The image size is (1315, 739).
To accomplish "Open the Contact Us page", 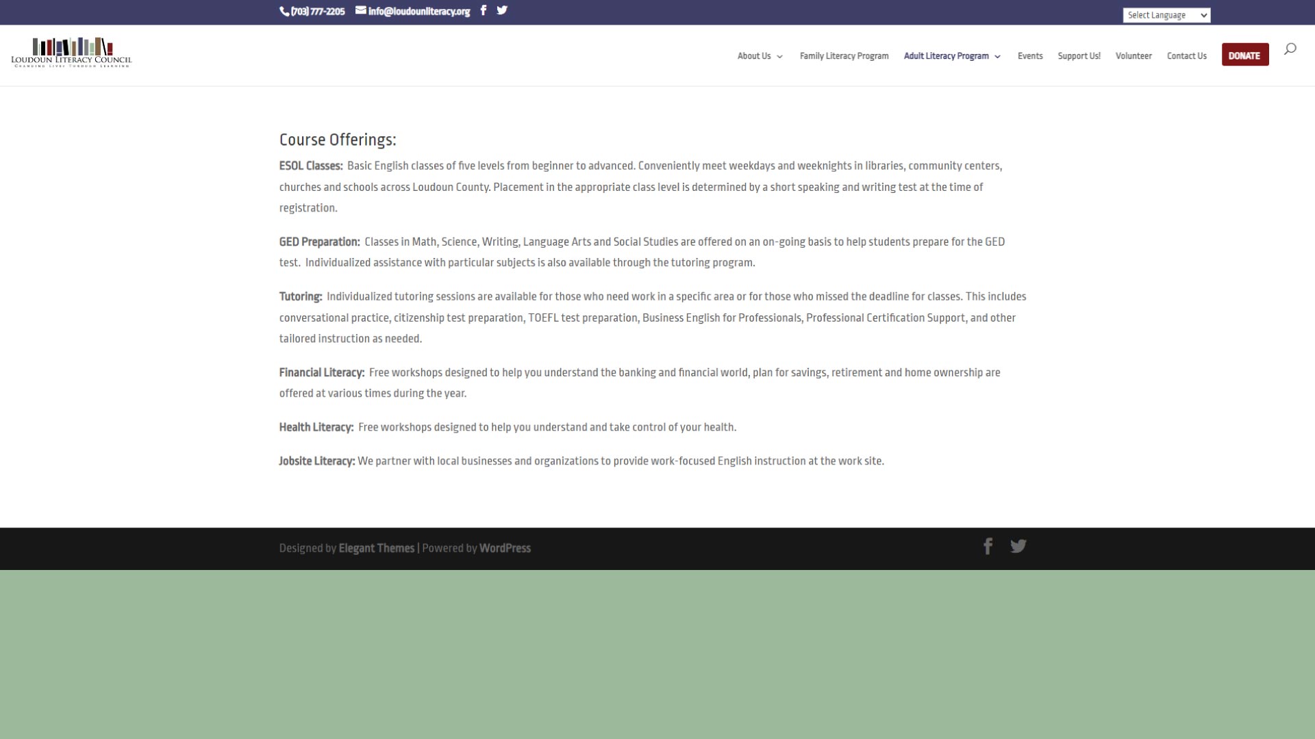I will point(1186,56).
